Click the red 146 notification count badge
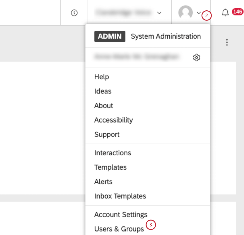The image size is (244, 235). tap(238, 12)
